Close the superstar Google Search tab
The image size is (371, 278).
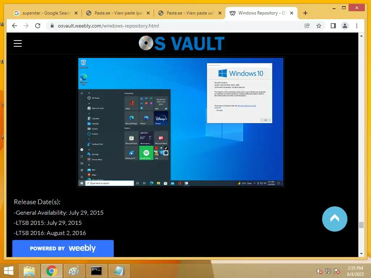pyautogui.click(x=76, y=13)
